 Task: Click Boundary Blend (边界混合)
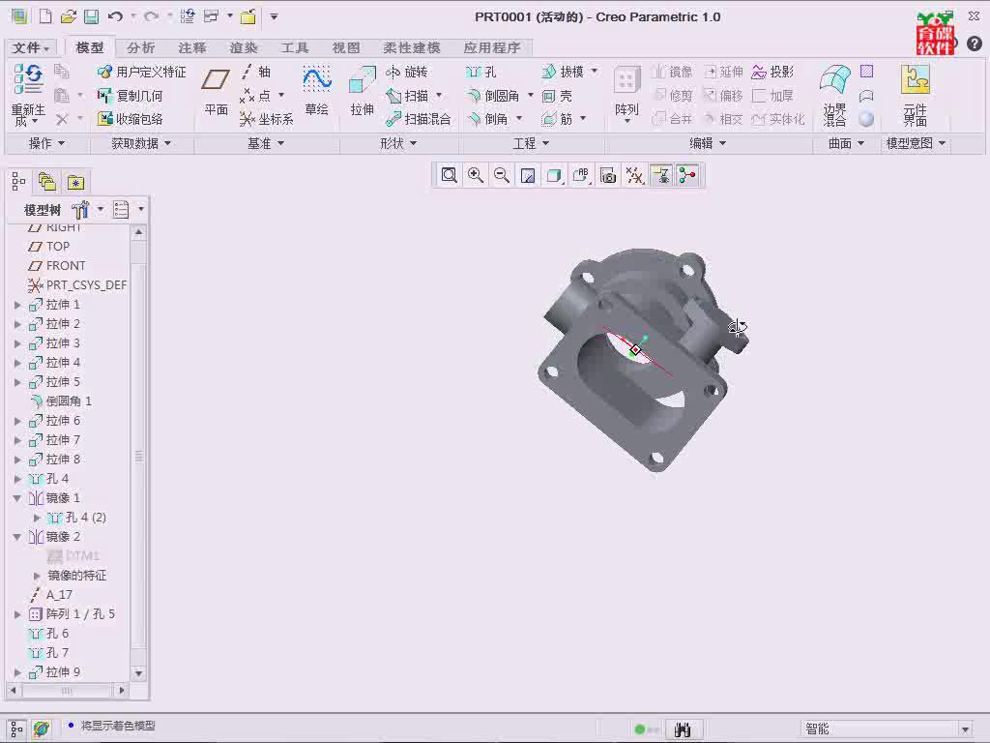(834, 94)
